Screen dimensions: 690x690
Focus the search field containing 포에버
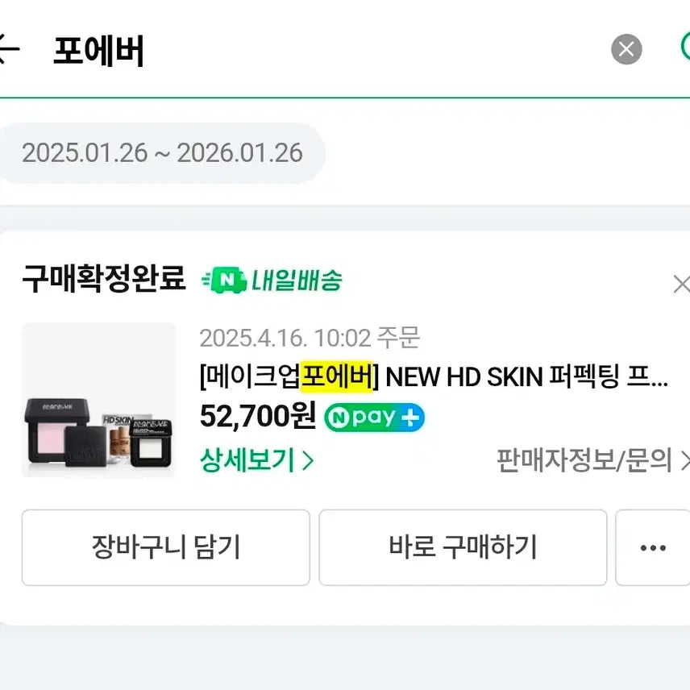click(x=322, y=52)
